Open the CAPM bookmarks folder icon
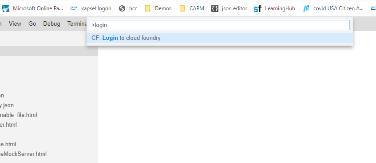The image size is (376, 163). 182,8
